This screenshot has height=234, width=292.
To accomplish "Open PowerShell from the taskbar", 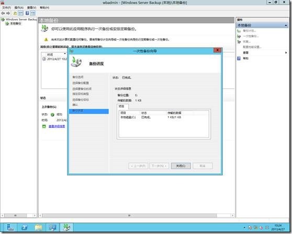I will coord(25,228).
